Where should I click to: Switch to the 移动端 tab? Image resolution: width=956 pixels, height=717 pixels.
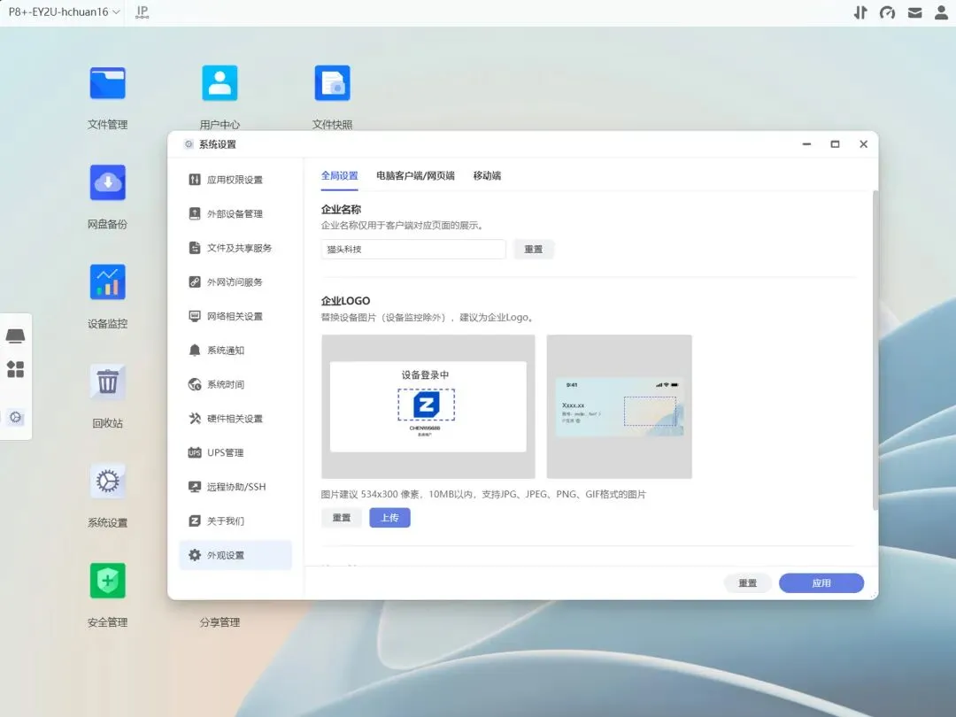tap(487, 175)
